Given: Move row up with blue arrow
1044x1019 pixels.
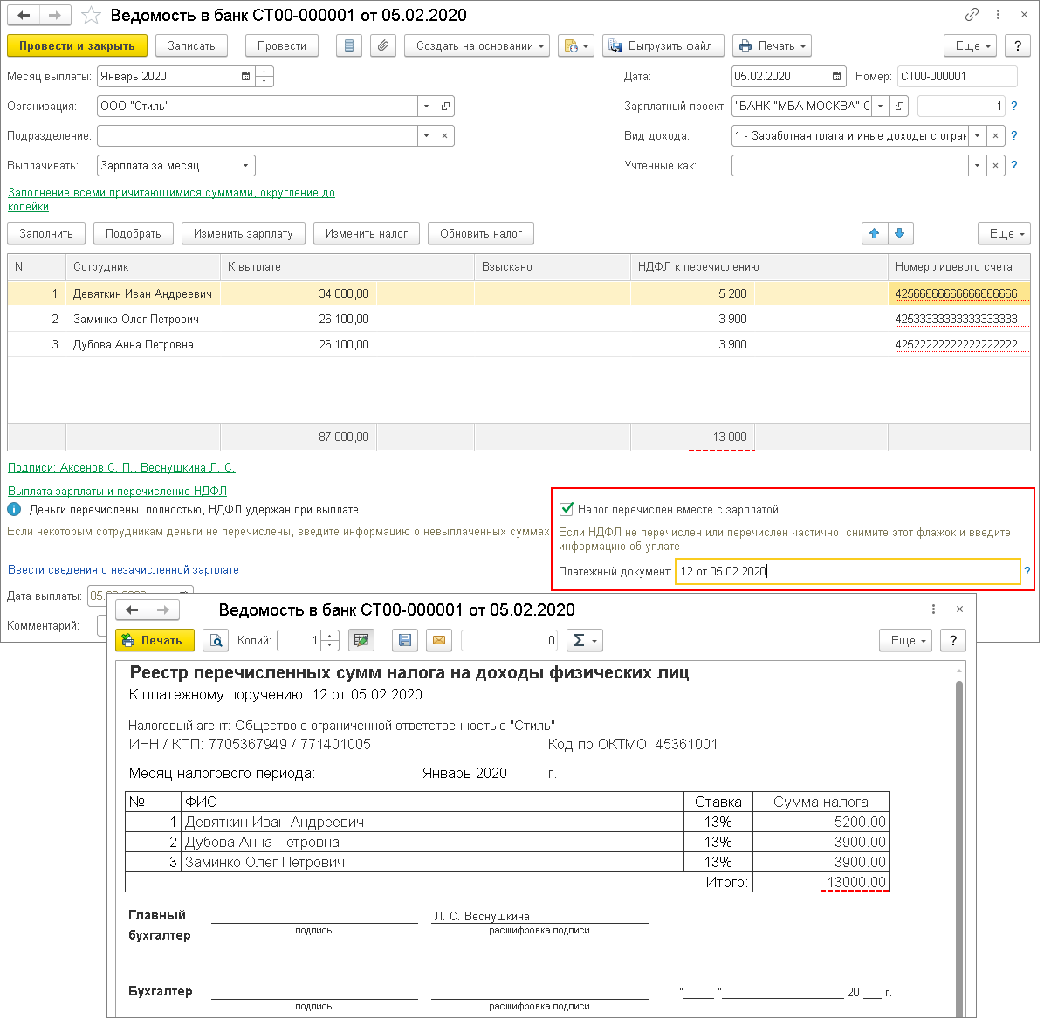Looking at the screenshot, I should point(874,233).
